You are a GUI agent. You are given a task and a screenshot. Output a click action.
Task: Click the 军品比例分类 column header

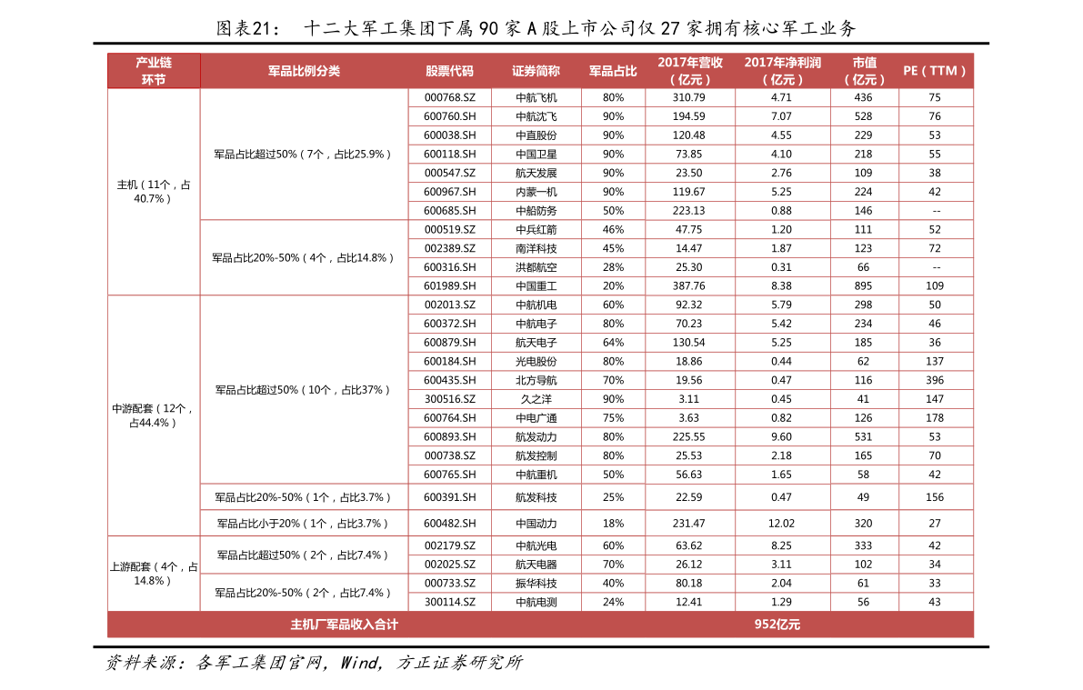coord(304,71)
